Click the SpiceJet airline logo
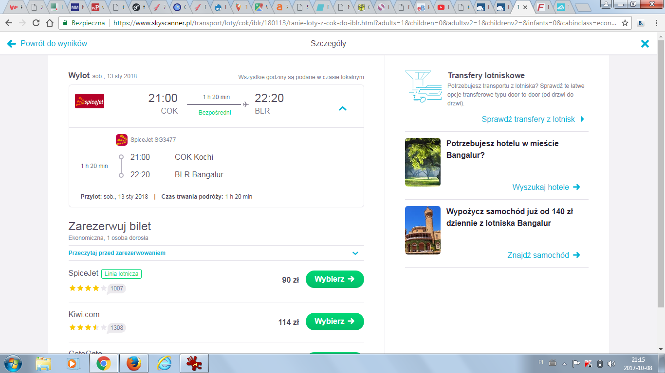The image size is (665, 373). pos(90,101)
